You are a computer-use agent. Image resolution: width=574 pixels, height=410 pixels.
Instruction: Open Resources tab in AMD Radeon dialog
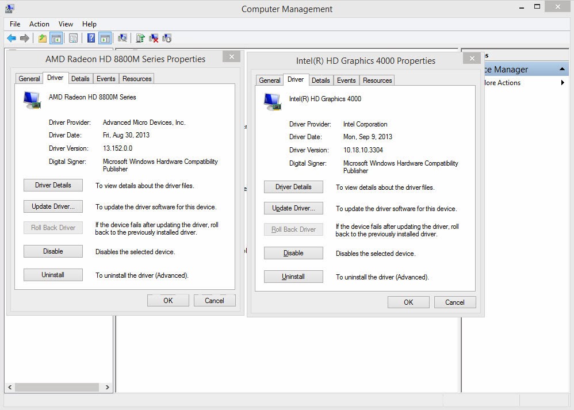137,79
